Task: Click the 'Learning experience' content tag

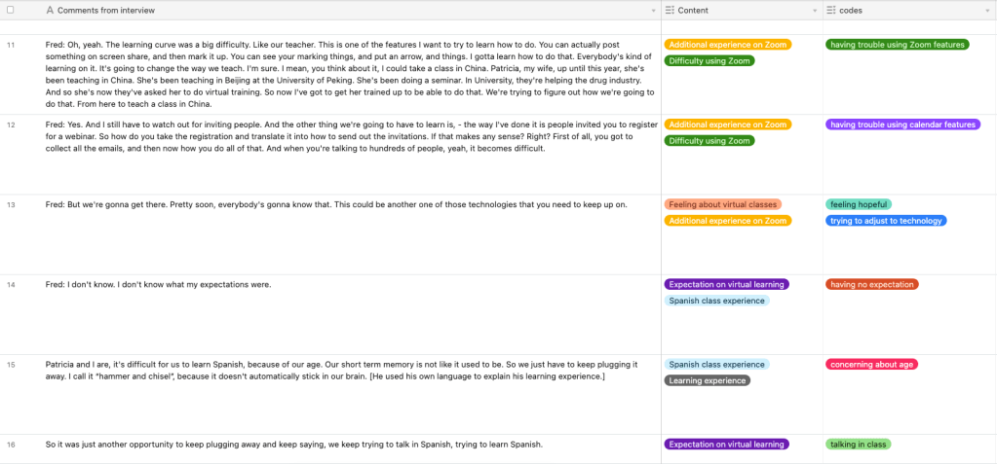Action: pyautogui.click(x=707, y=380)
